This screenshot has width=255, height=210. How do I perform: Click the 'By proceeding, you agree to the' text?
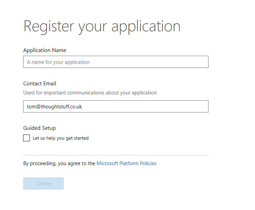(59, 163)
